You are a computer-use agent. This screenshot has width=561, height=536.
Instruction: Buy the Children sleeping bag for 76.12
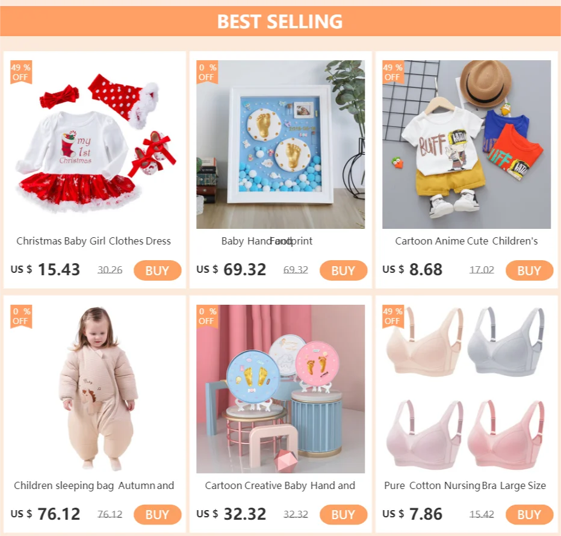(158, 514)
